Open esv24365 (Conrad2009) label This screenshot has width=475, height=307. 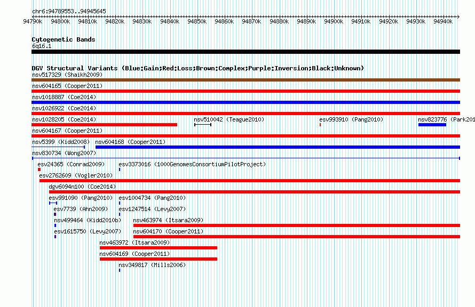click(71, 164)
